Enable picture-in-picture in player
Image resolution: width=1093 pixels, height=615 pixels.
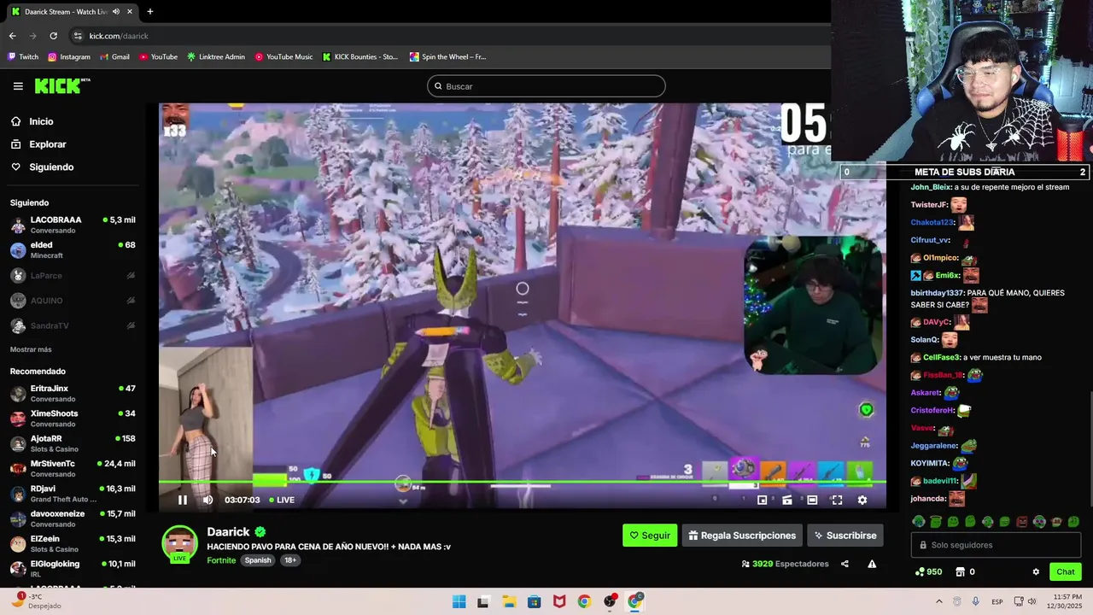tap(763, 500)
